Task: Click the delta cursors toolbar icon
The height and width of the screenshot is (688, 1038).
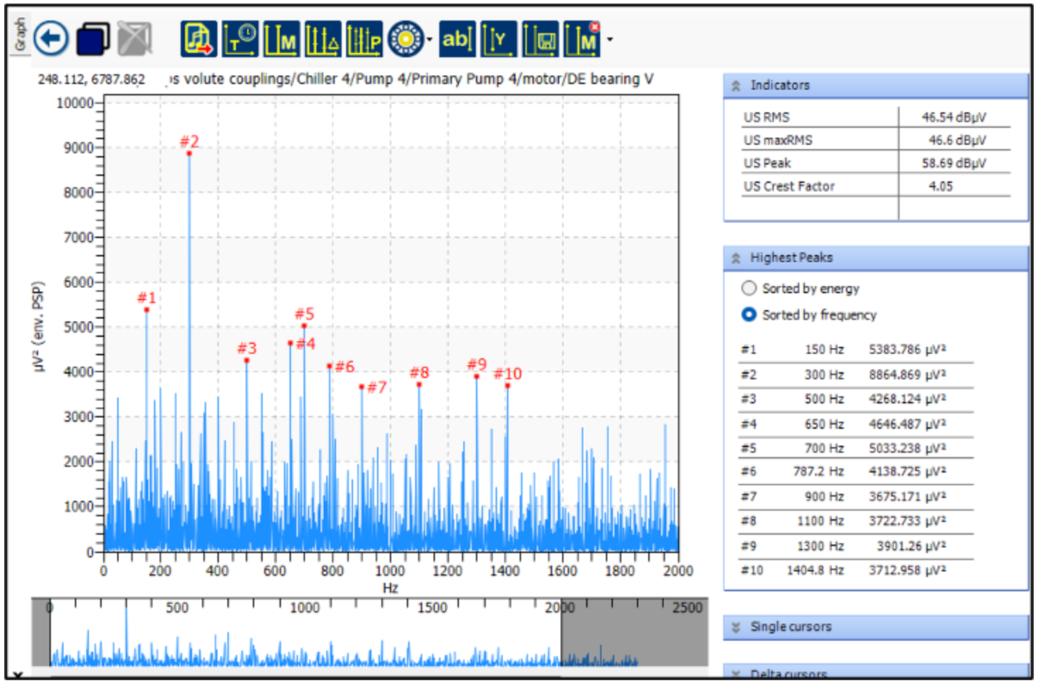Action: (x=323, y=39)
